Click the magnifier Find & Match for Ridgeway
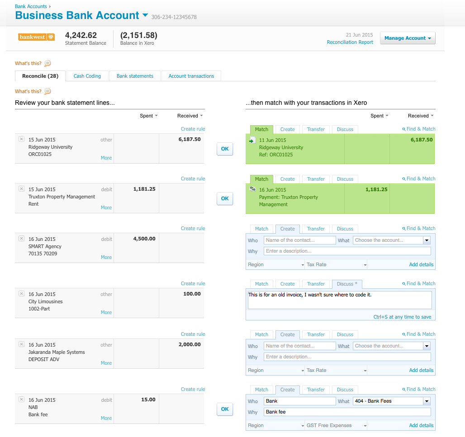 coord(419,129)
